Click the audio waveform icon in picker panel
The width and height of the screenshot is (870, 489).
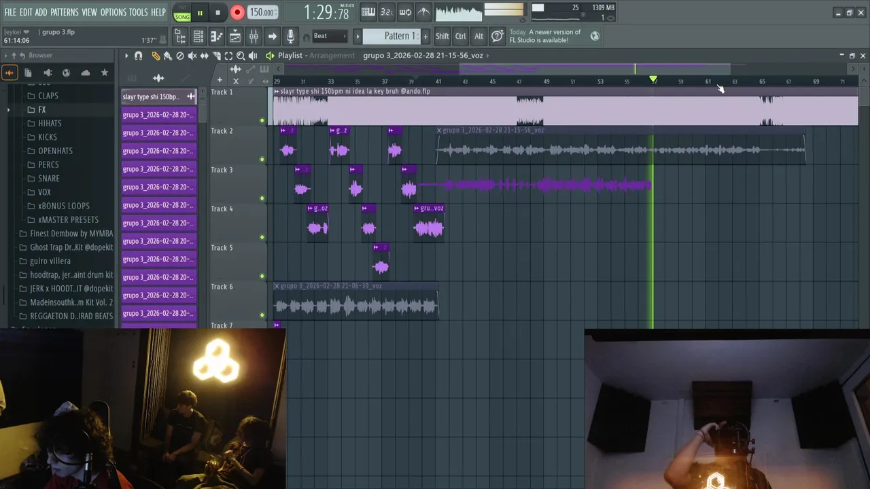158,78
